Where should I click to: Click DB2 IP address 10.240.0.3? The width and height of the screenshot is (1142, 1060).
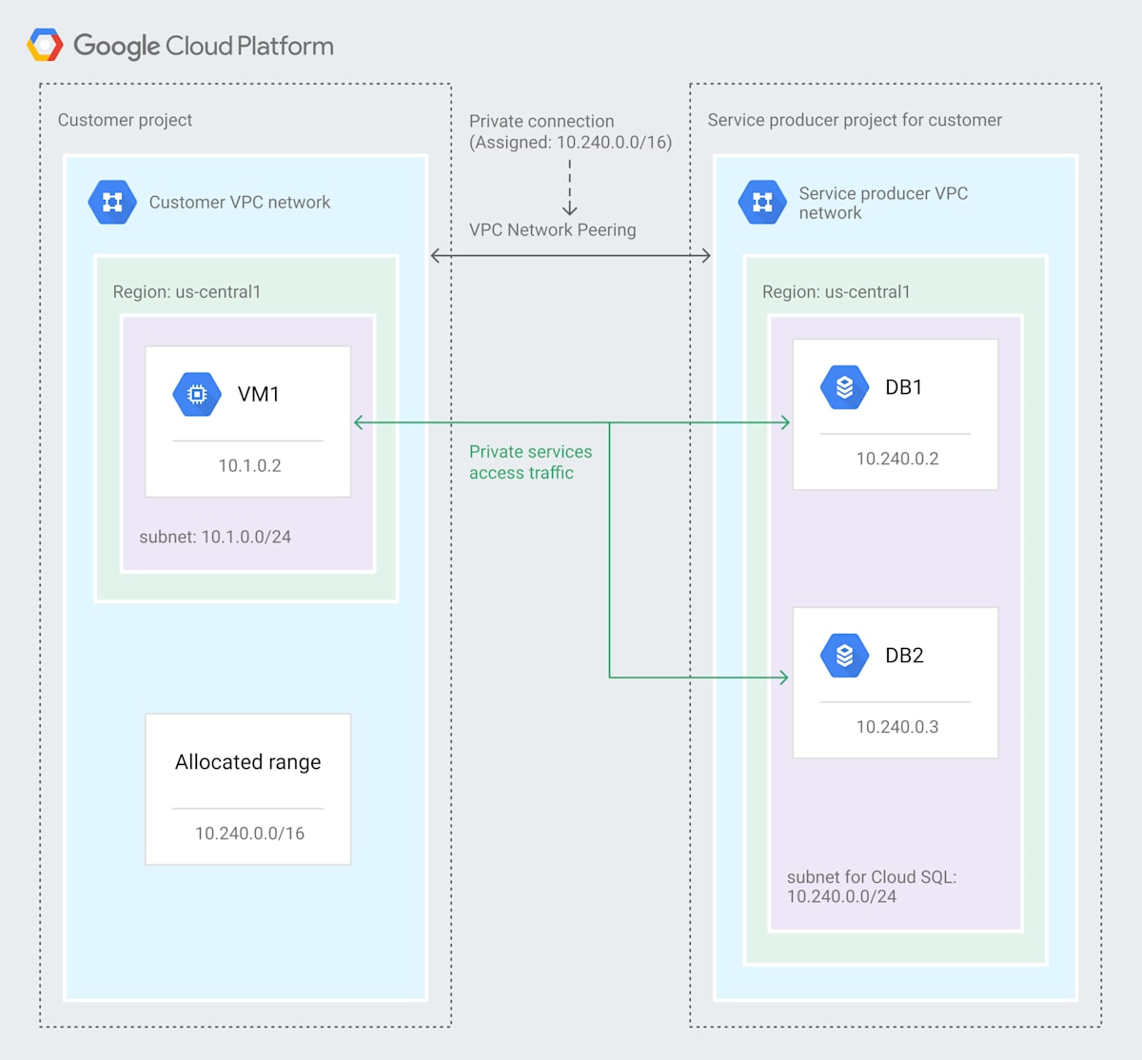897,727
